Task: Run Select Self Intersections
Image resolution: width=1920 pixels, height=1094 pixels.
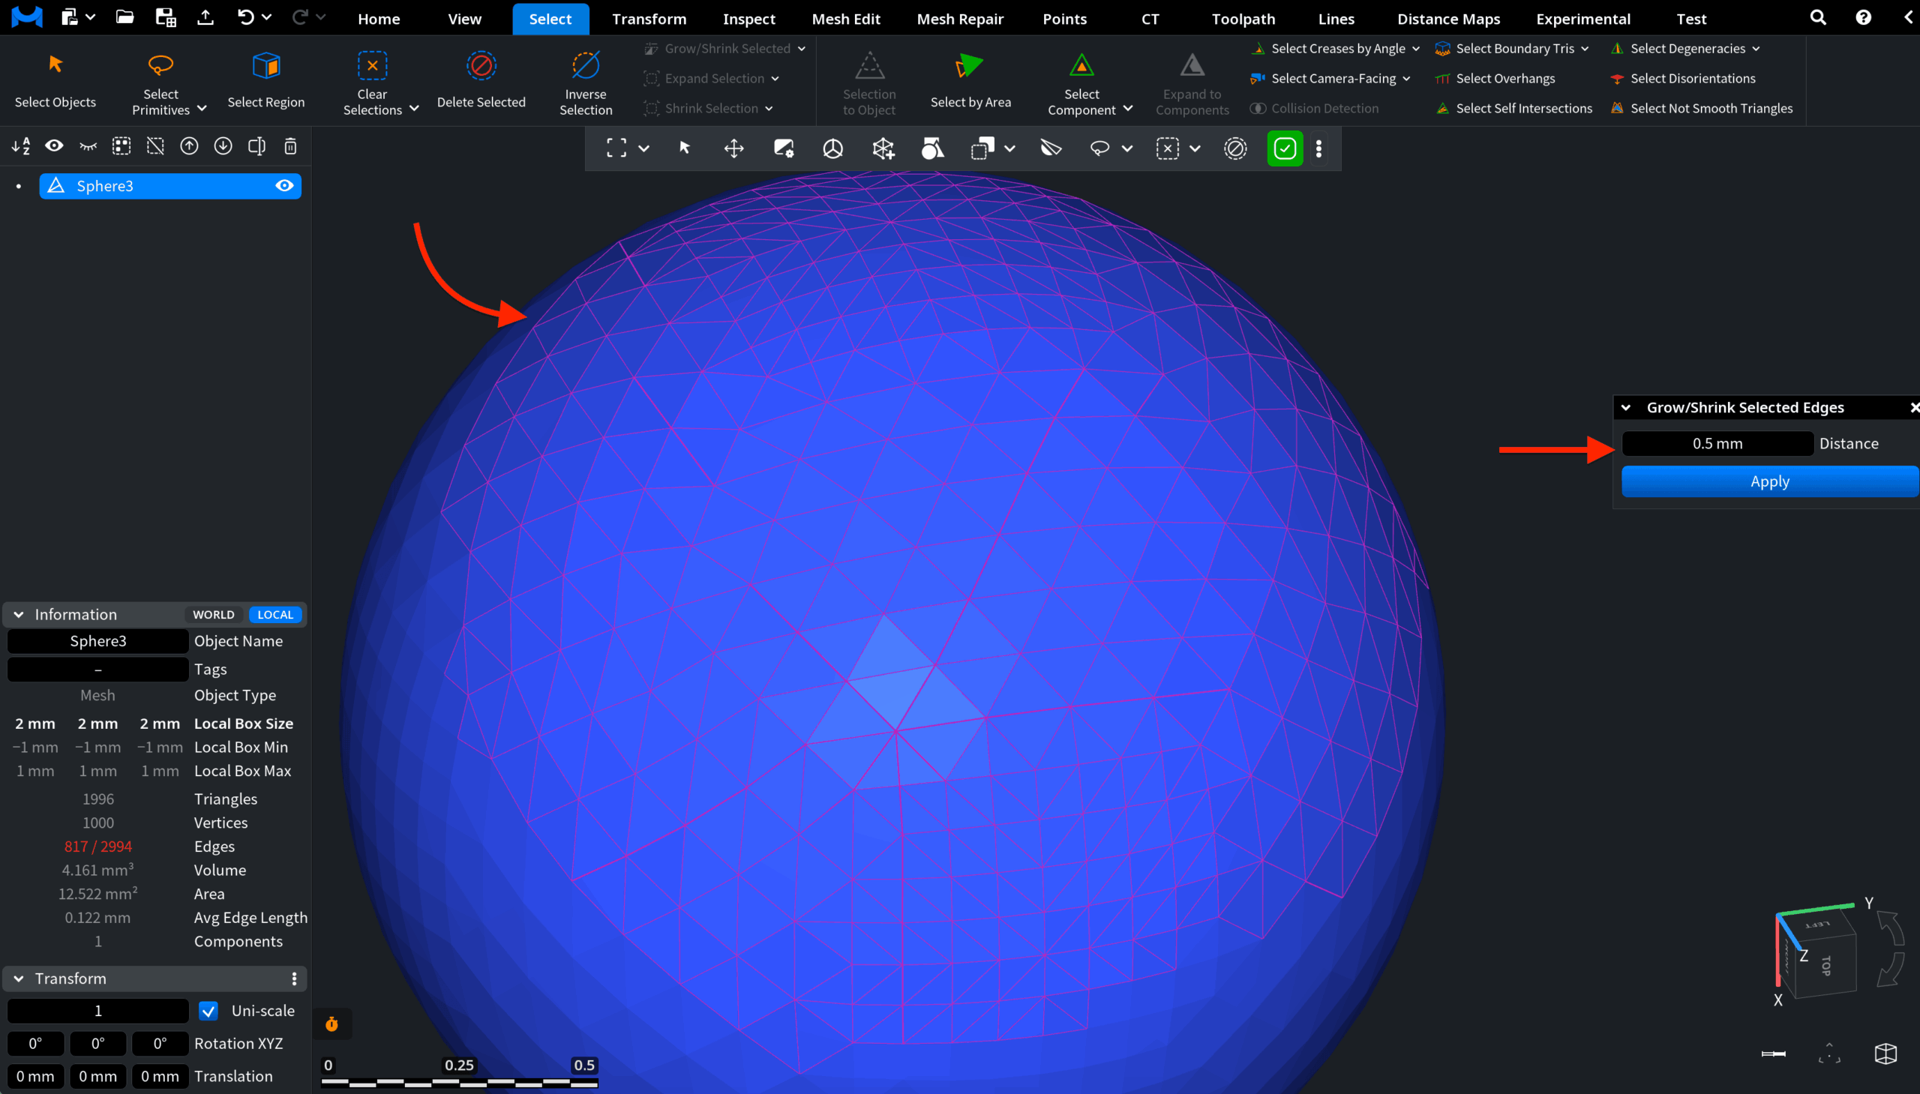Action: pos(1513,108)
